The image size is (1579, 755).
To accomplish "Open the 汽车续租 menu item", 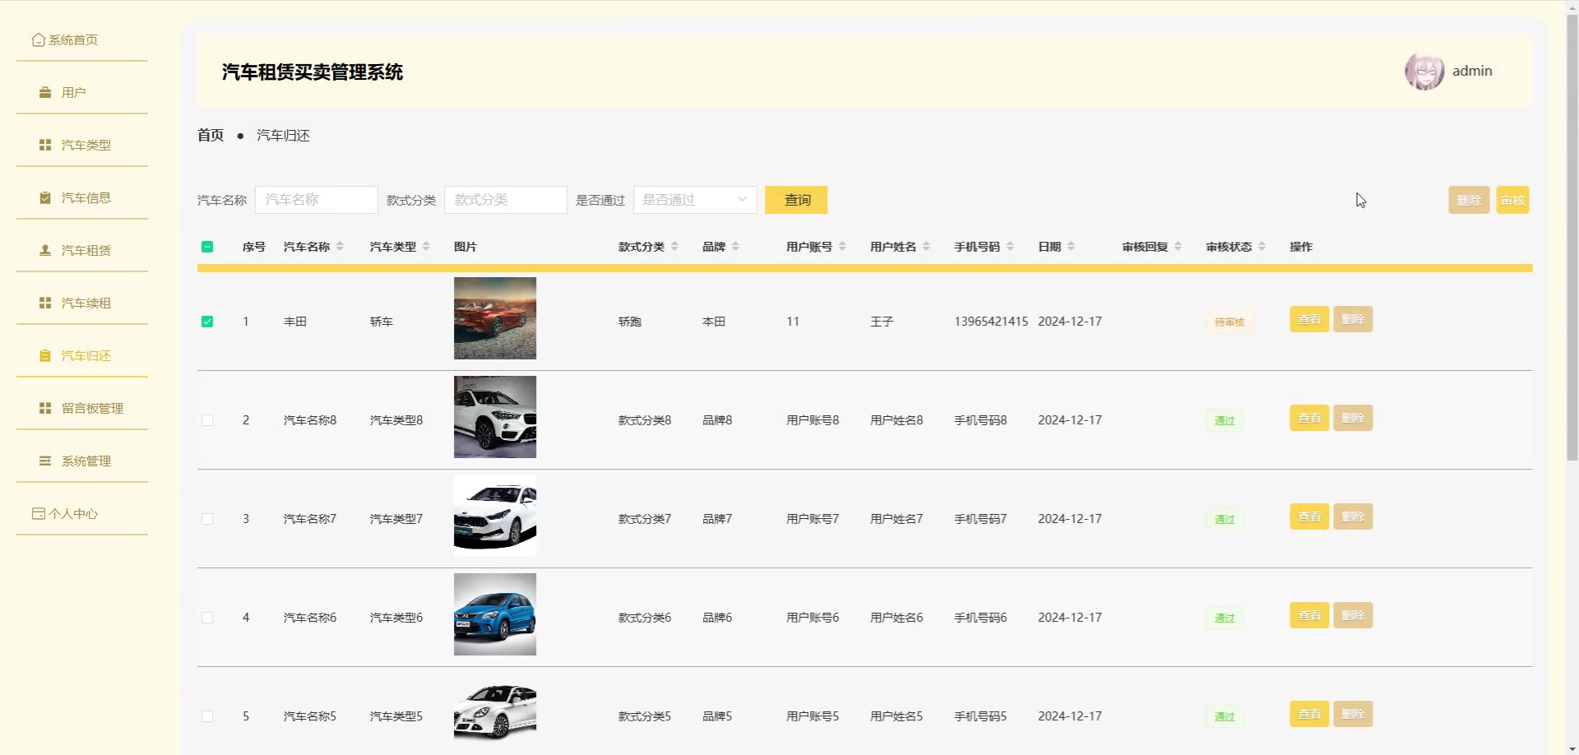I will tap(86, 303).
